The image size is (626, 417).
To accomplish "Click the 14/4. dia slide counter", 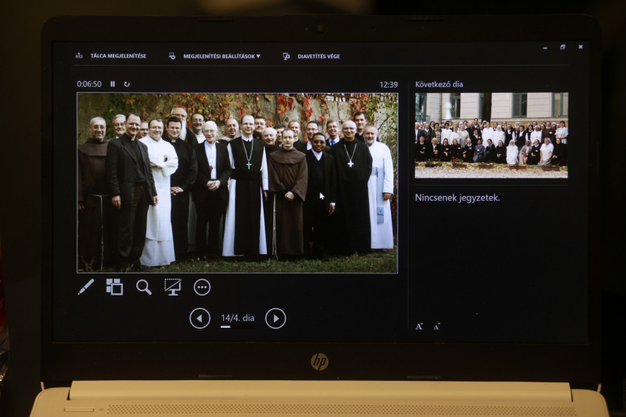I will pyautogui.click(x=237, y=318).
